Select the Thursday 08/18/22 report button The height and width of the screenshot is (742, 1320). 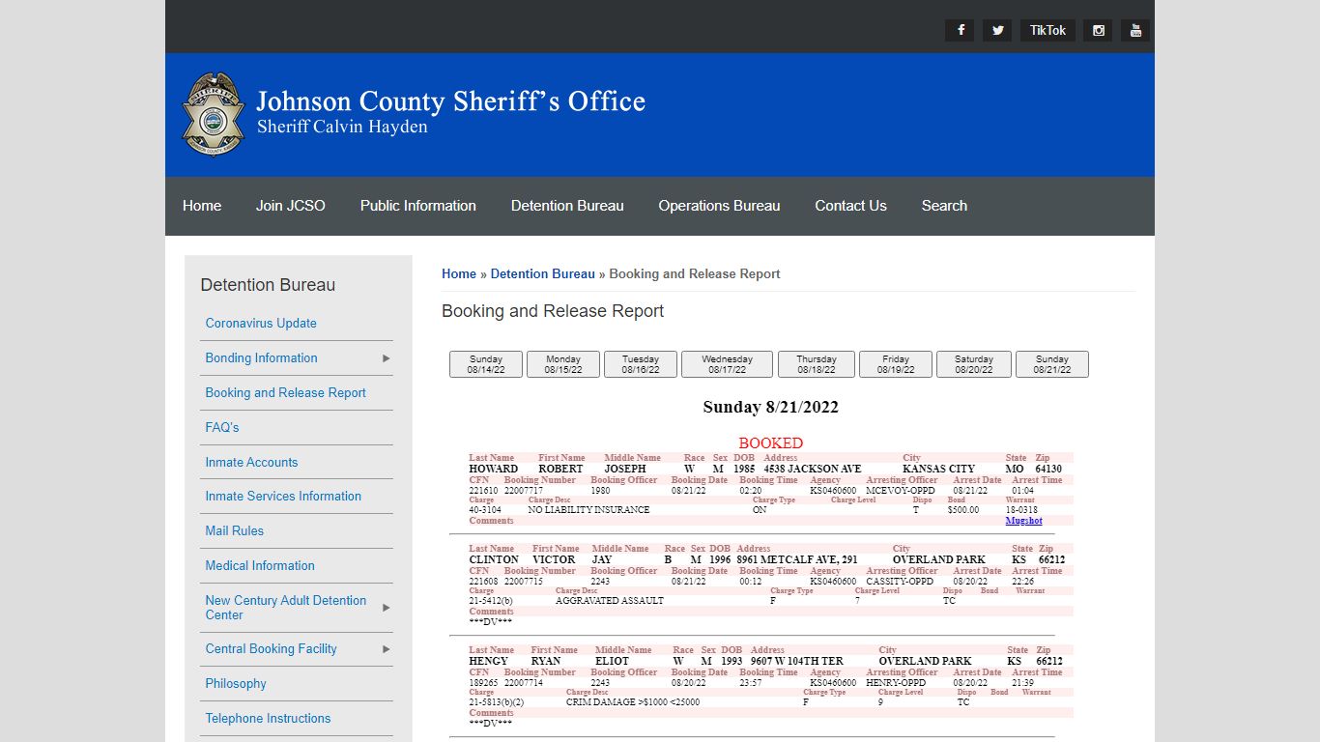(817, 364)
